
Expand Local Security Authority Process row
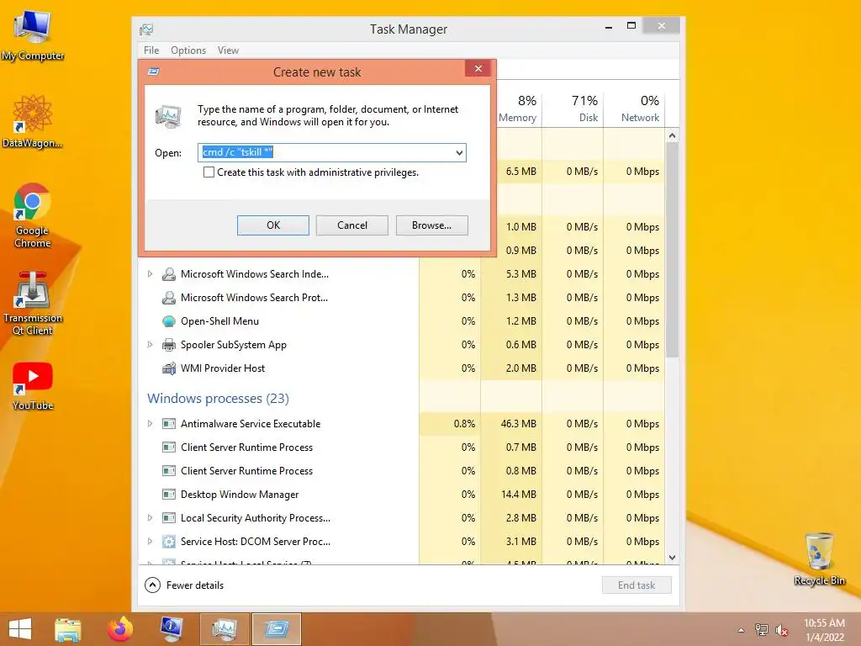(x=150, y=518)
